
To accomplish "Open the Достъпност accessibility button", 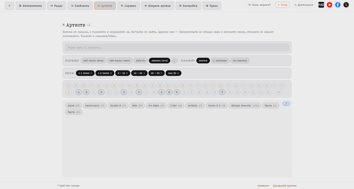I will click(x=304, y=5).
